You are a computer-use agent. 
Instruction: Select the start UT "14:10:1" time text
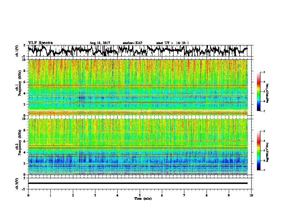[x=183, y=43]
